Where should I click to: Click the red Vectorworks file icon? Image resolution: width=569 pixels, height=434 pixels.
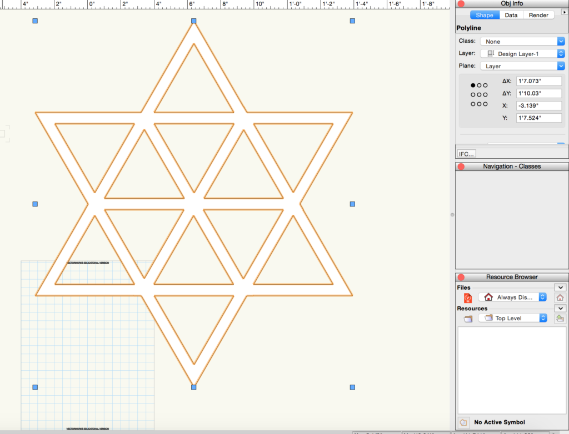tap(468, 298)
